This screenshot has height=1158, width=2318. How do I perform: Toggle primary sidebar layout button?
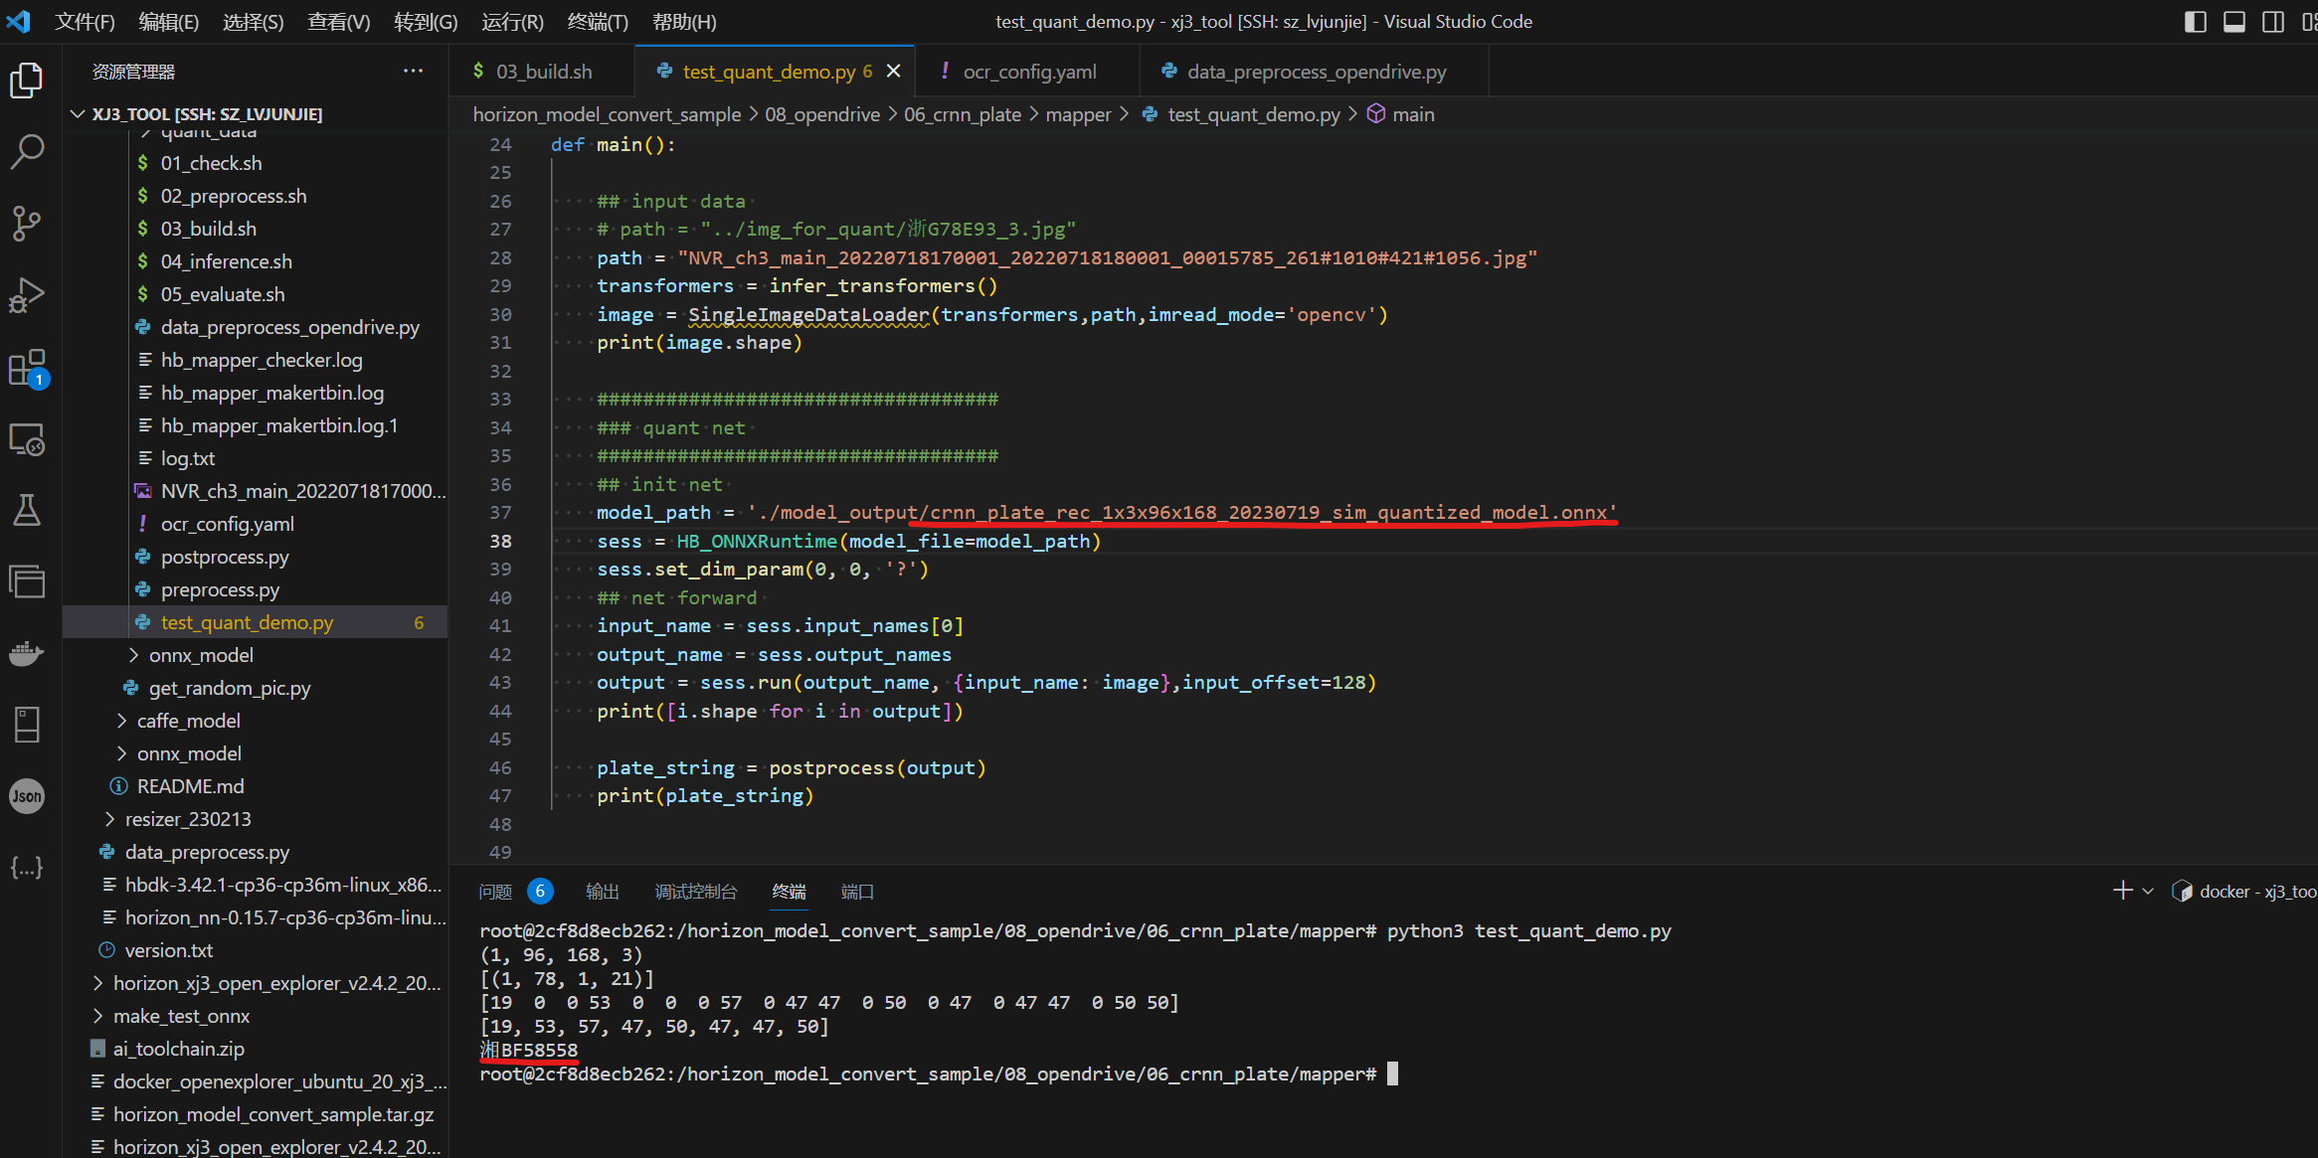(x=2195, y=22)
